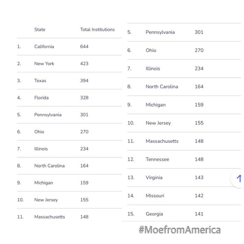Select the New York entry
244x244 pixels.
click(x=44, y=63)
